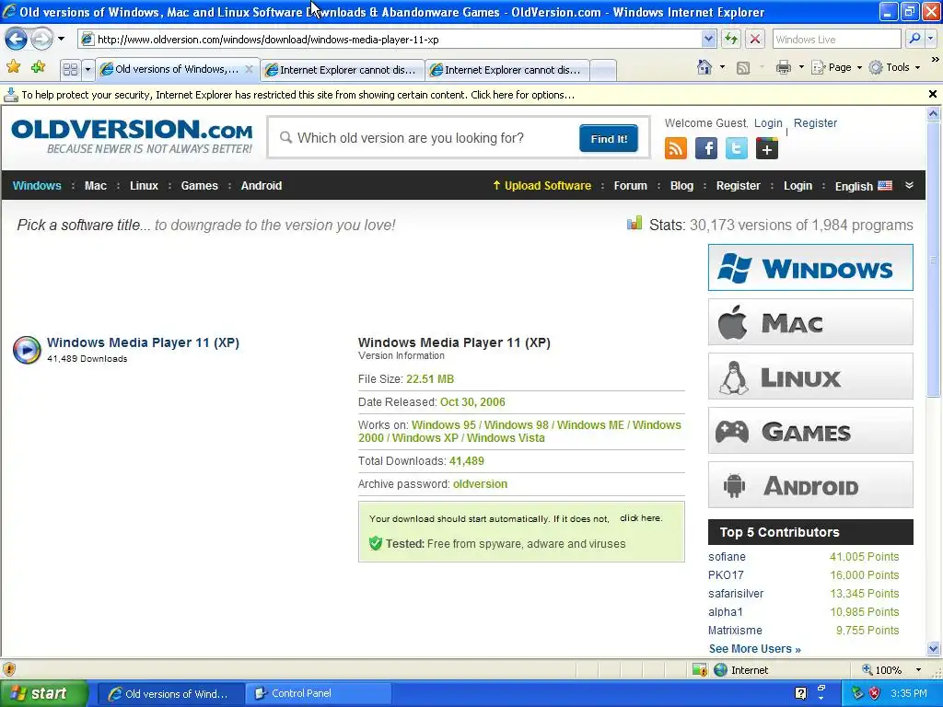
Task: Open the Windows Media Player 11 (XP) title link
Action: point(143,342)
